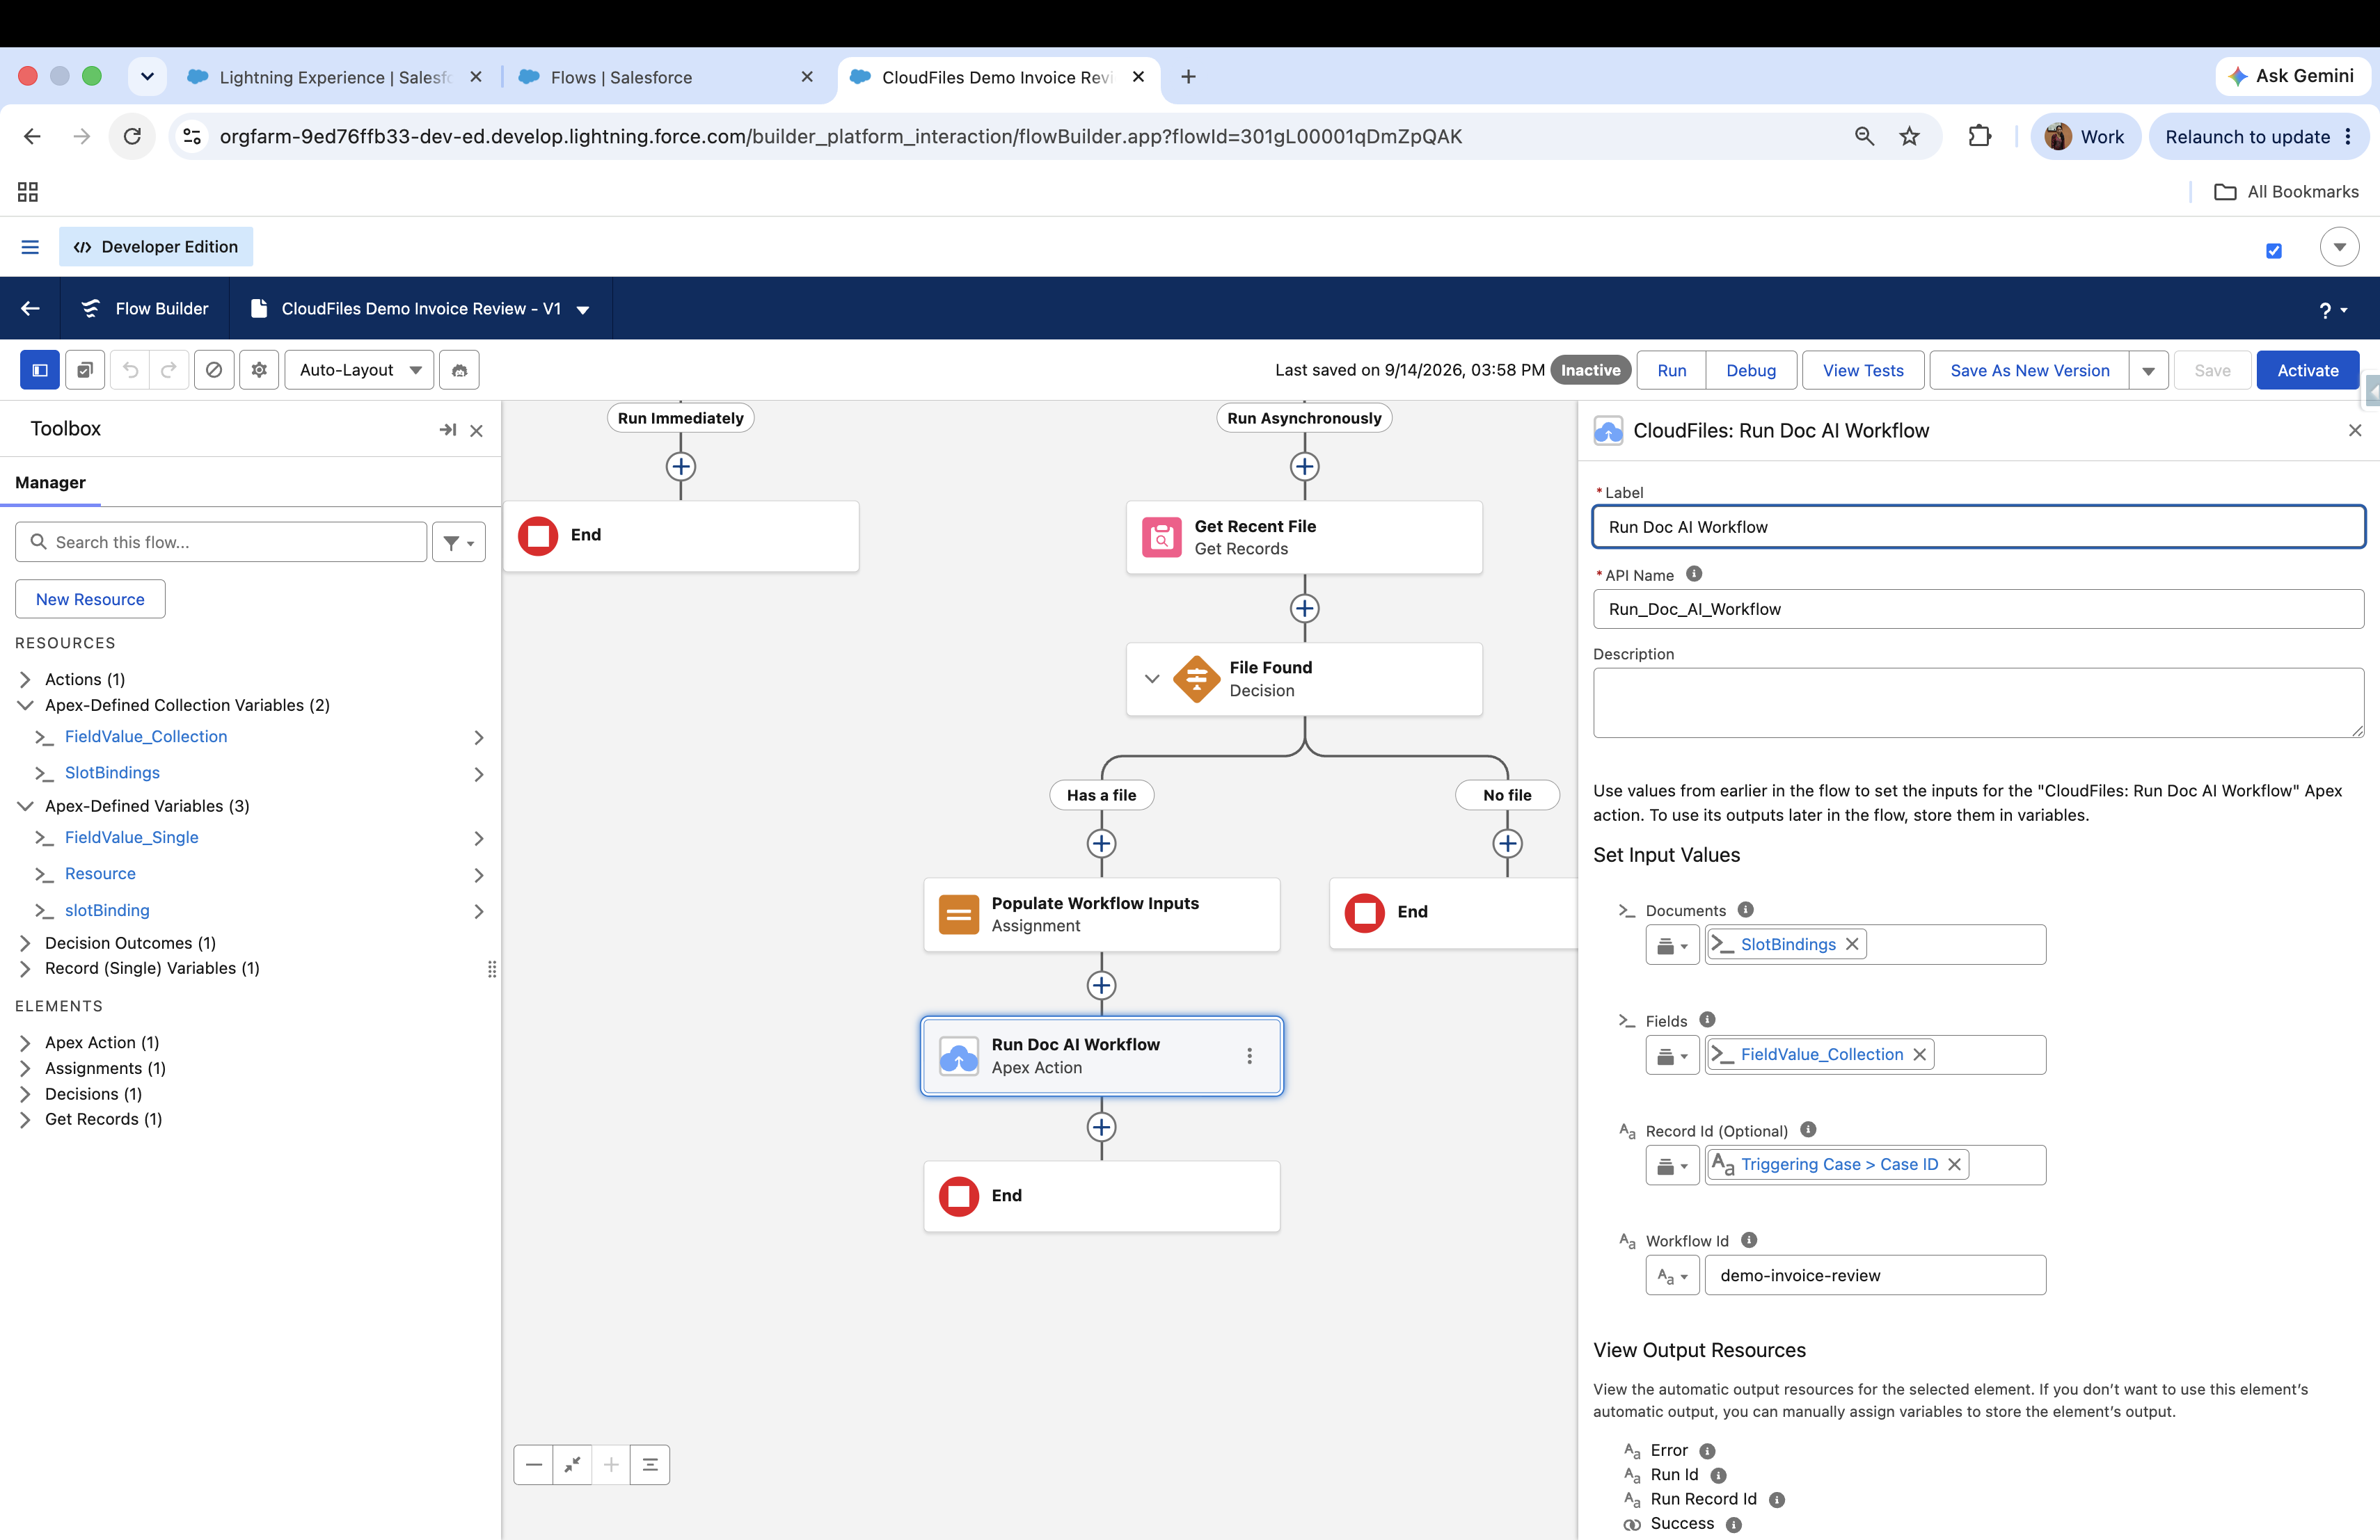2380x1540 pixels.
Task: Expand Apex Action (1) elements
Action: pyautogui.click(x=26, y=1043)
